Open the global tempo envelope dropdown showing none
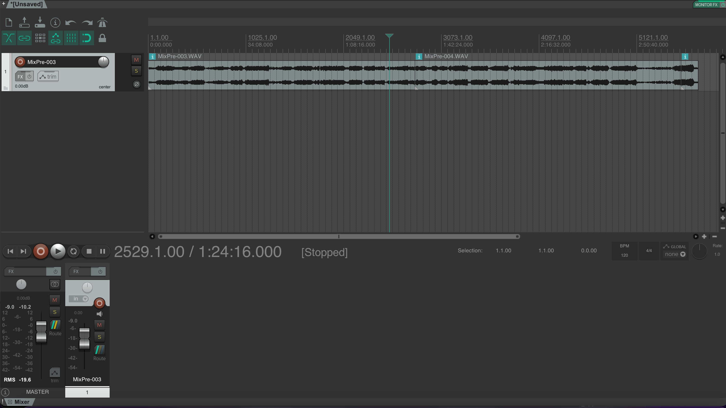Viewport: 726px width, 408px height. (675, 254)
